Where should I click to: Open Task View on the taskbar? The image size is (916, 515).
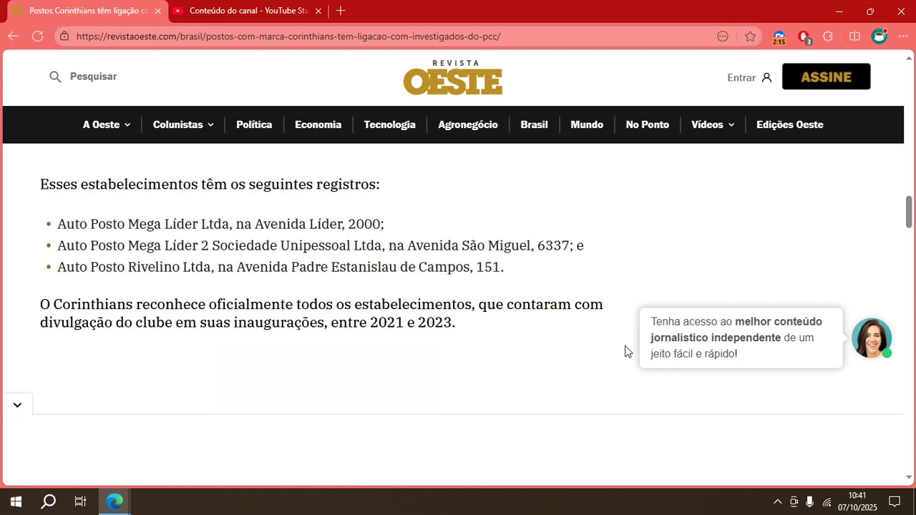pos(80,501)
